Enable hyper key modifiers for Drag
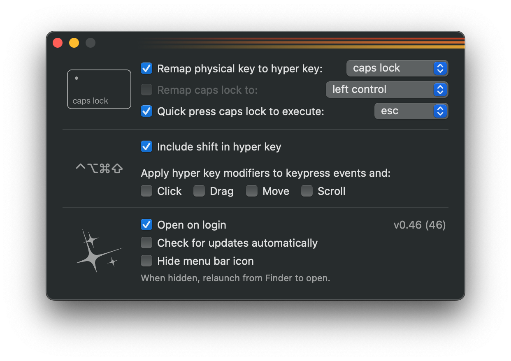 pos(199,191)
